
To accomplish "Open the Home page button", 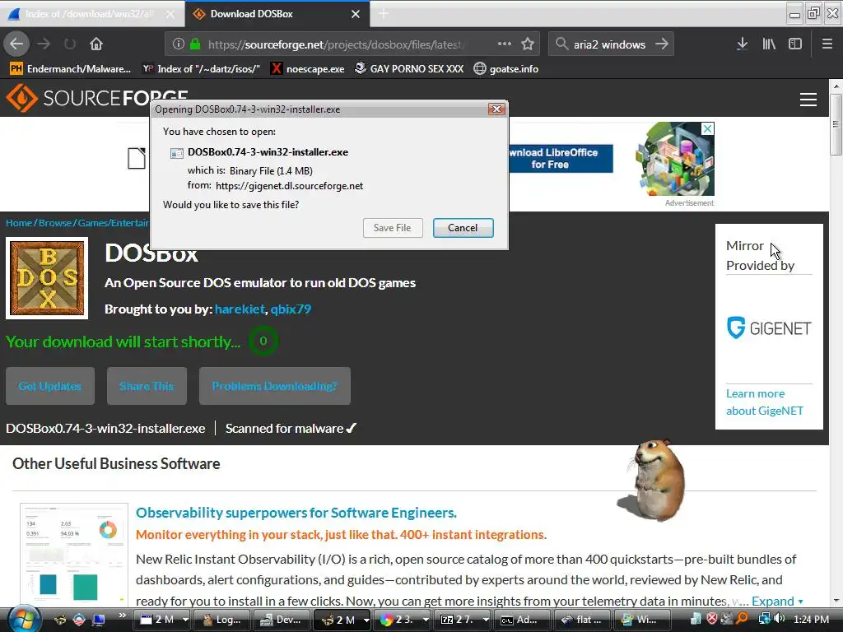I will click(95, 44).
